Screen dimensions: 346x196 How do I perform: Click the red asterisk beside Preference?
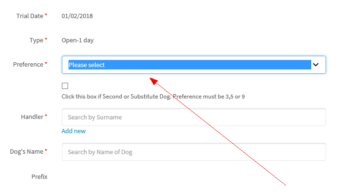[x=46, y=63]
